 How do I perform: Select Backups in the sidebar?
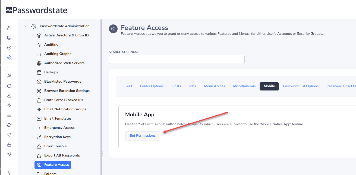[x=51, y=72]
